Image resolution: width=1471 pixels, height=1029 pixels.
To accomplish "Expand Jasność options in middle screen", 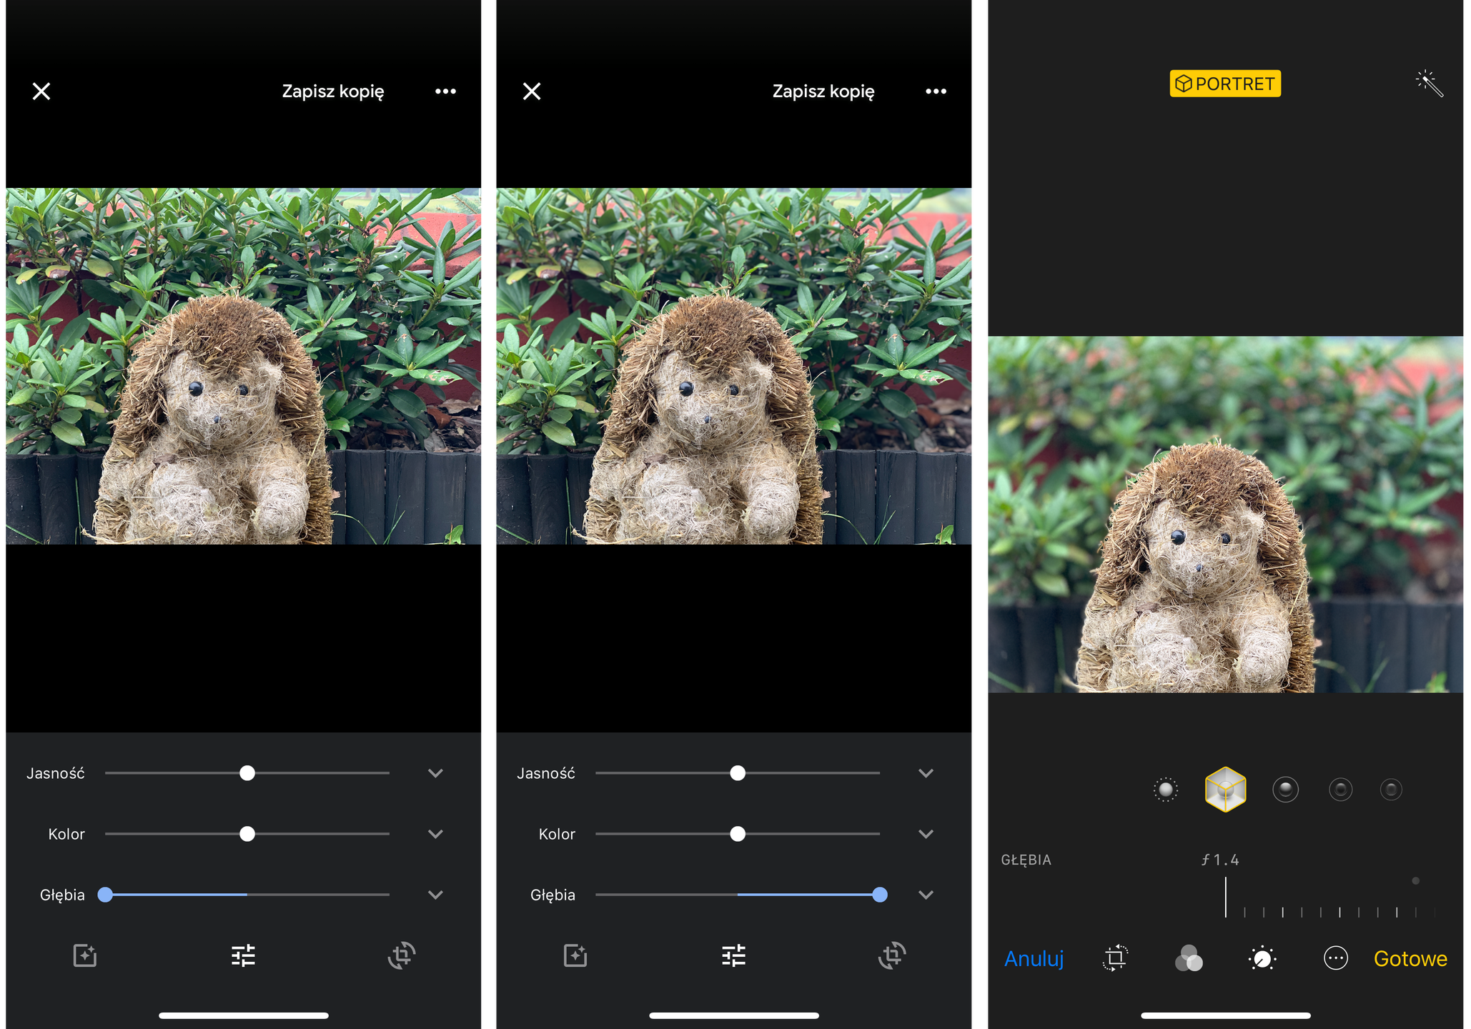I will point(926,773).
